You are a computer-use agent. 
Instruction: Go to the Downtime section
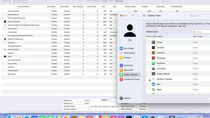coord(126,65)
